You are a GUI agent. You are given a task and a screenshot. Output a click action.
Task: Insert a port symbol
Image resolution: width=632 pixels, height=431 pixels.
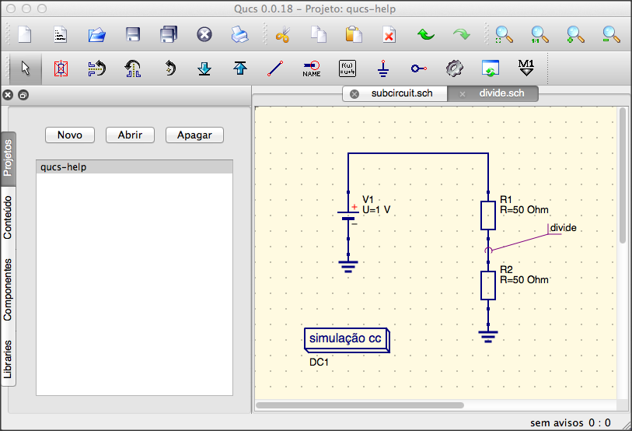(x=419, y=68)
